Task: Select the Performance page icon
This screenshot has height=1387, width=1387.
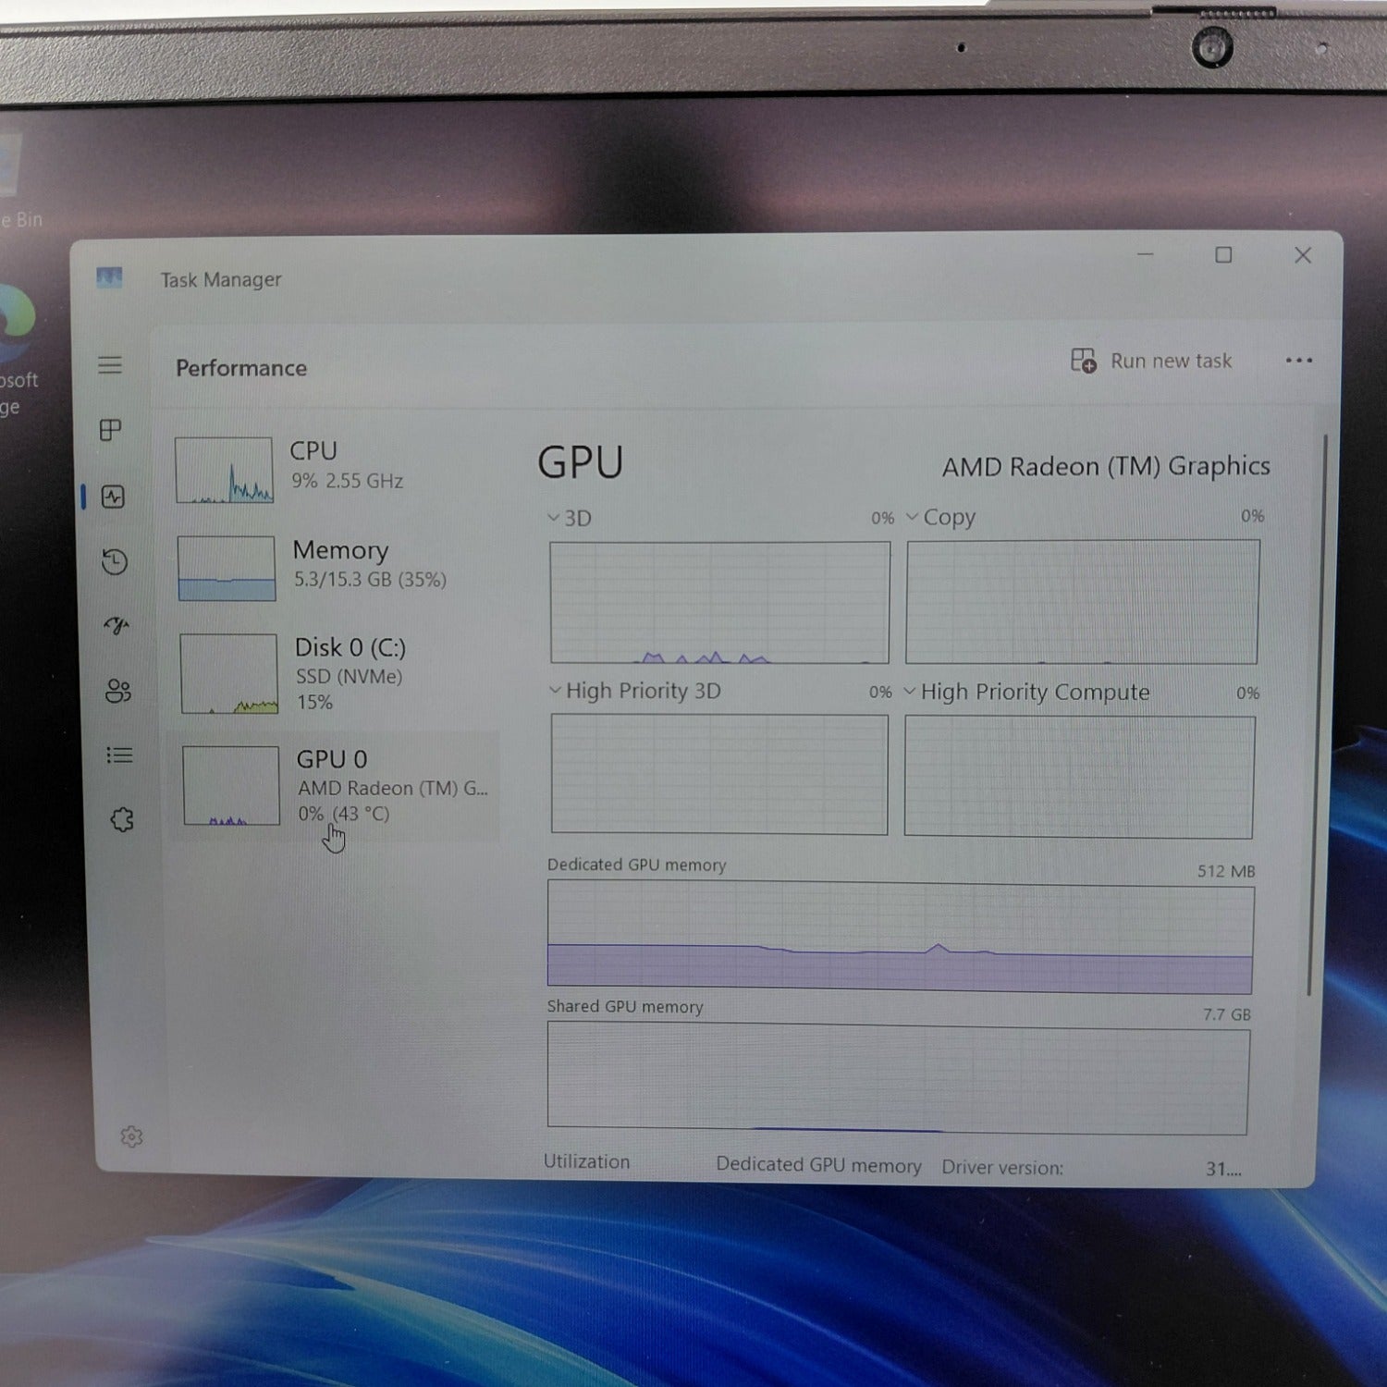Action: (x=113, y=497)
